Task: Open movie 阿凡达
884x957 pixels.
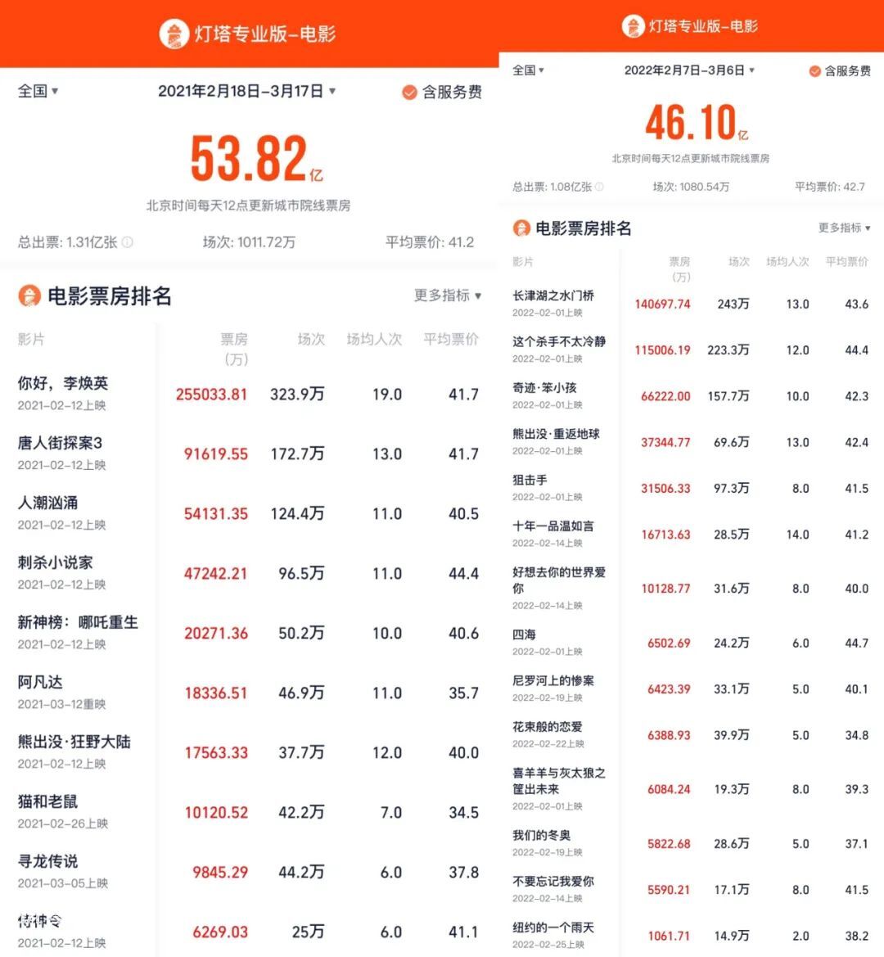Action: click(40, 683)
